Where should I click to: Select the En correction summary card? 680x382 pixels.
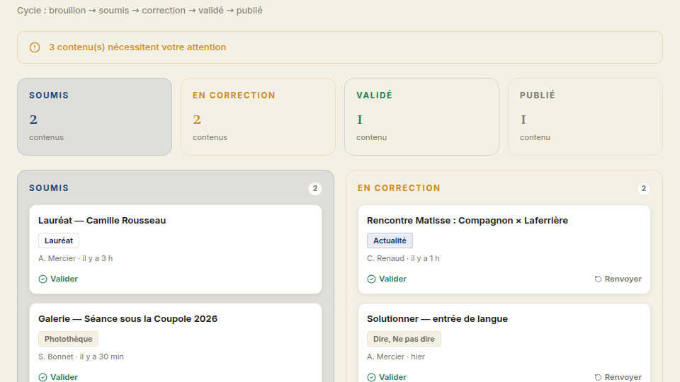tap(258, 117)
